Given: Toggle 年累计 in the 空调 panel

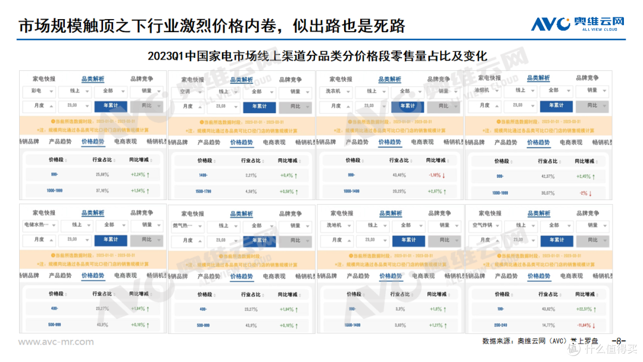Looking at the screenshot, I should [260, 107].
